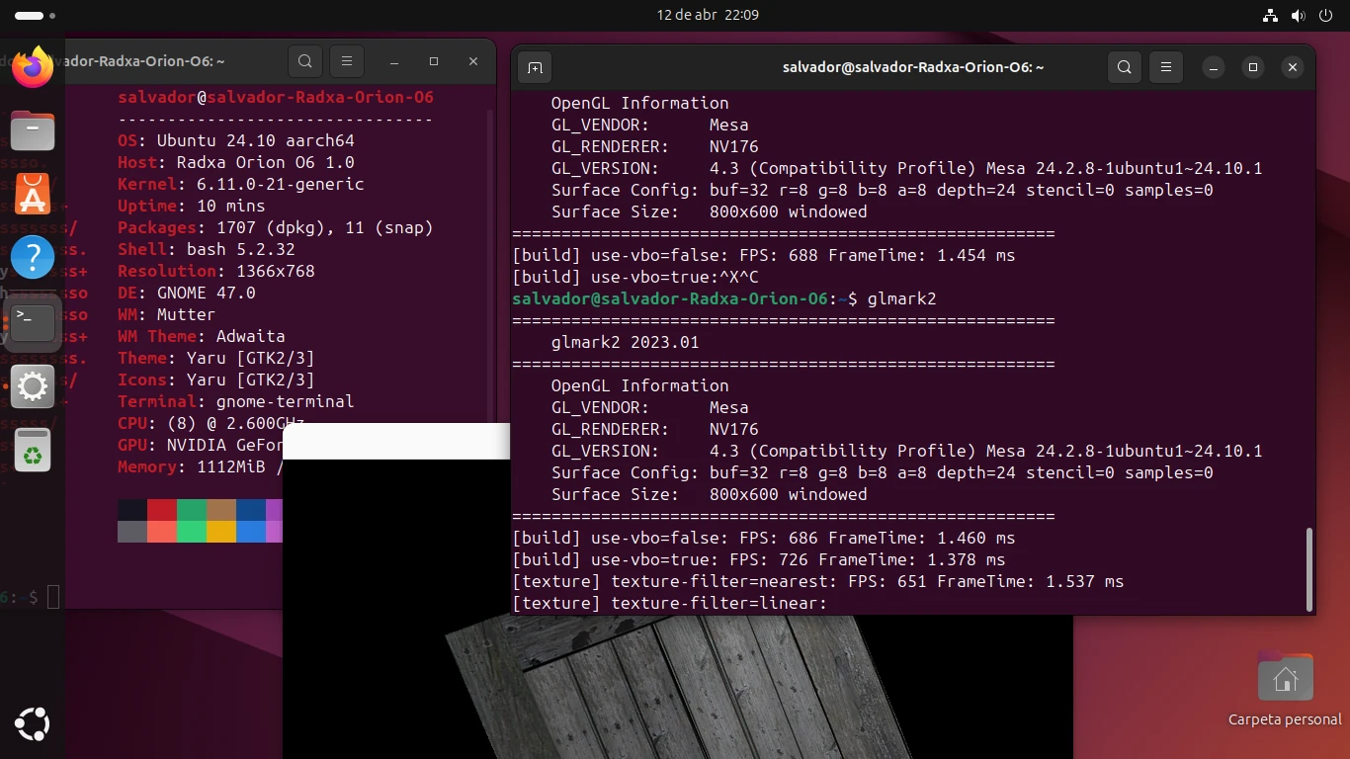The image size is (1350, 759).
Task: Open clock showing 12 de abr 22:09
Action: [708, 16]
